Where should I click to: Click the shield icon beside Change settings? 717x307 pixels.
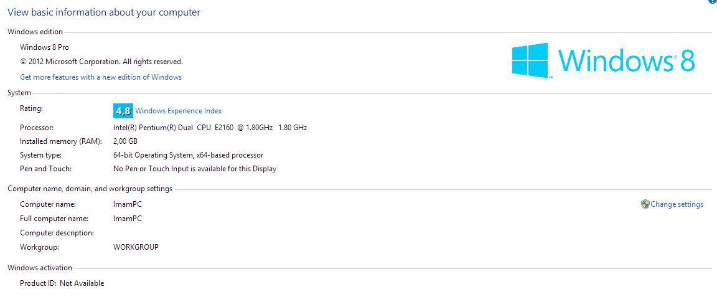coord(645,204)
